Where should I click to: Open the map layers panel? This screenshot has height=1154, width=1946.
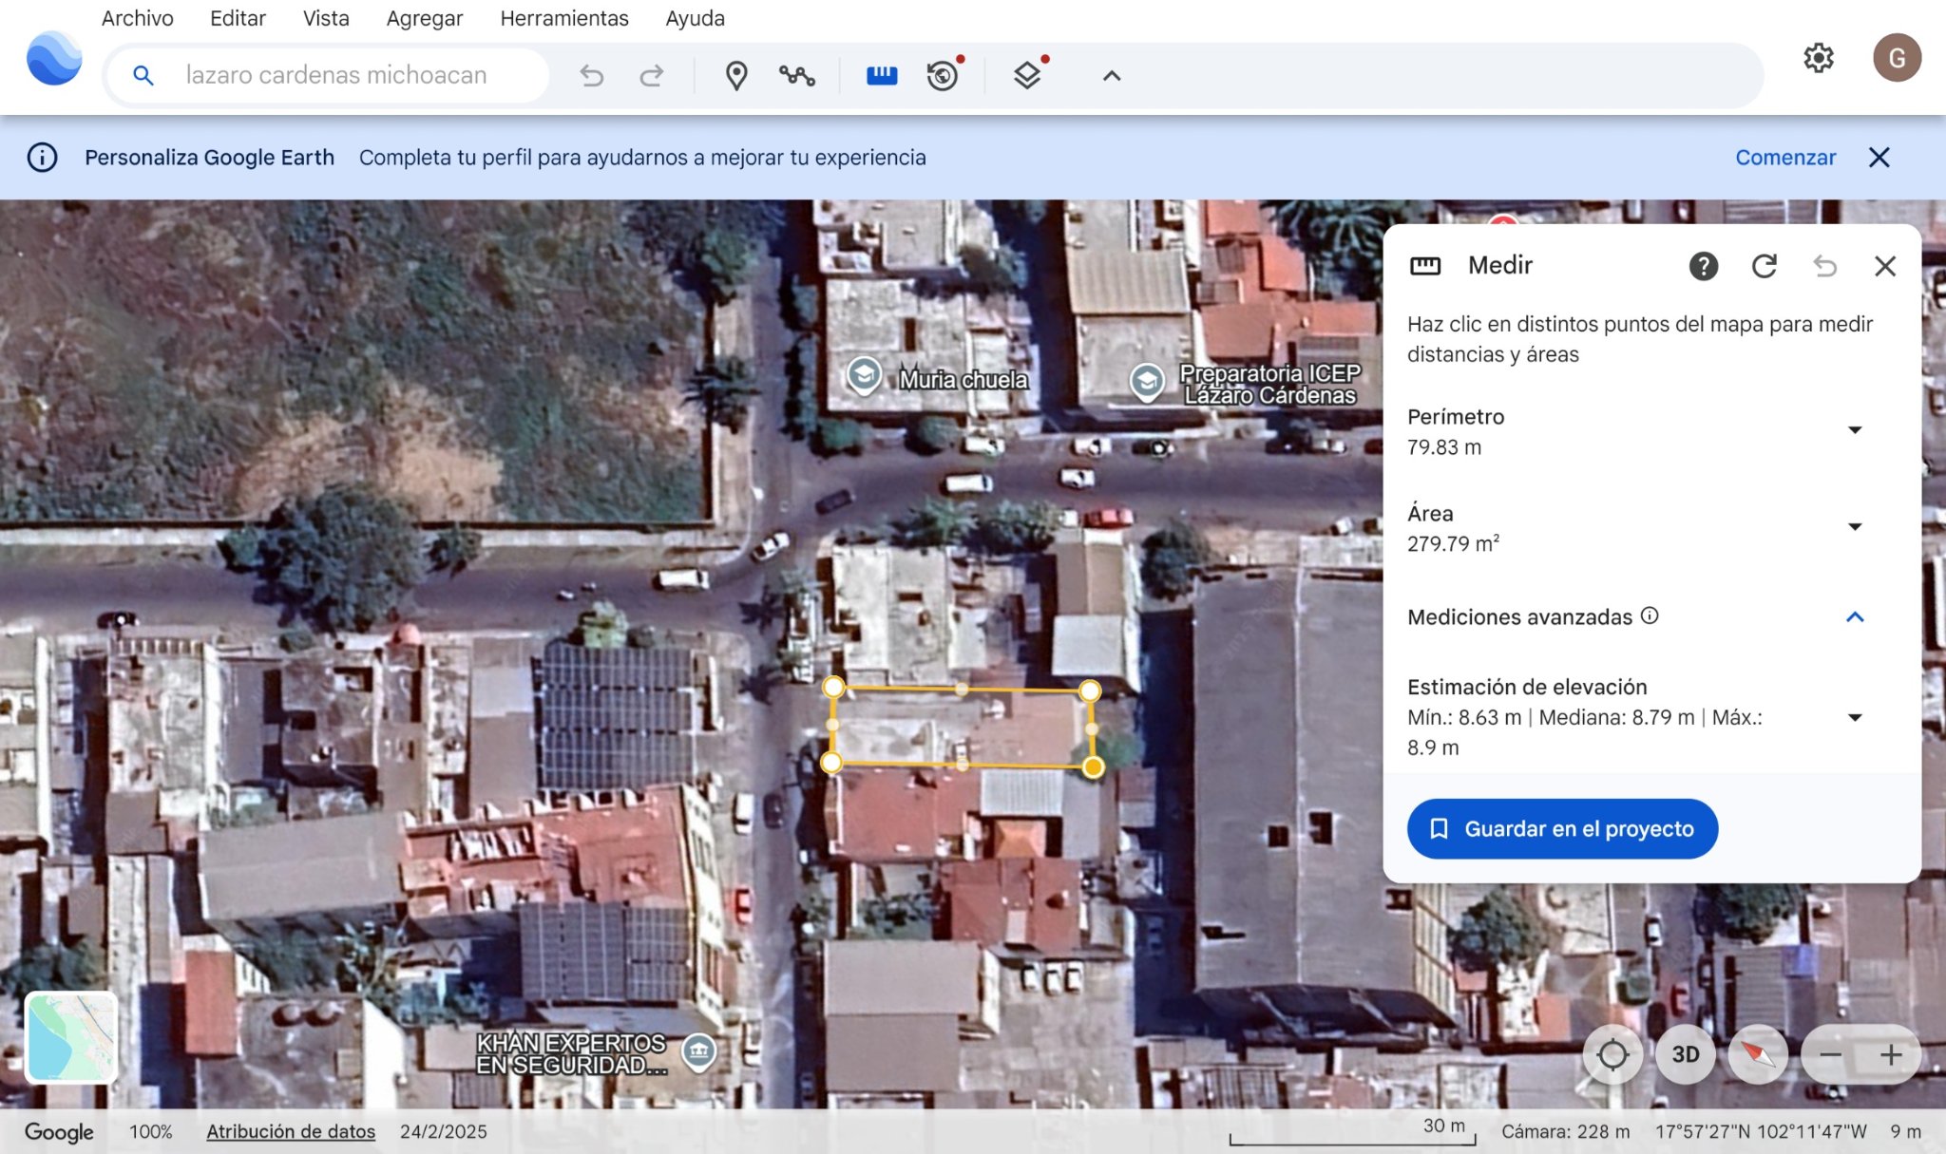(1027, 75)
